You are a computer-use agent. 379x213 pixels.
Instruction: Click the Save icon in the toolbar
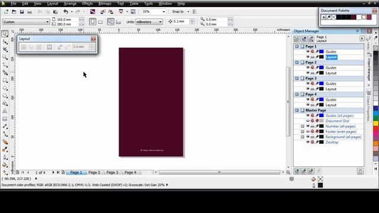click(22, 12)
